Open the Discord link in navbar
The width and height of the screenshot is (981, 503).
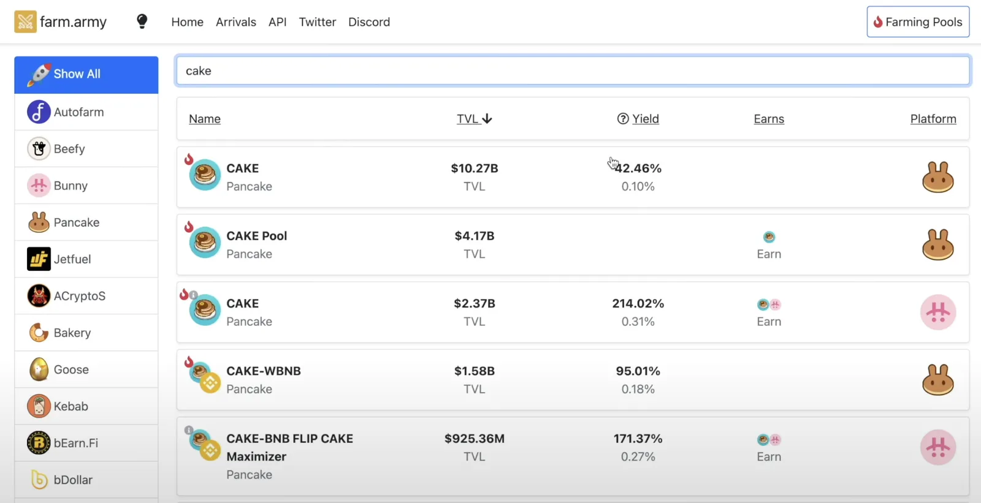[x=369, y=22]
